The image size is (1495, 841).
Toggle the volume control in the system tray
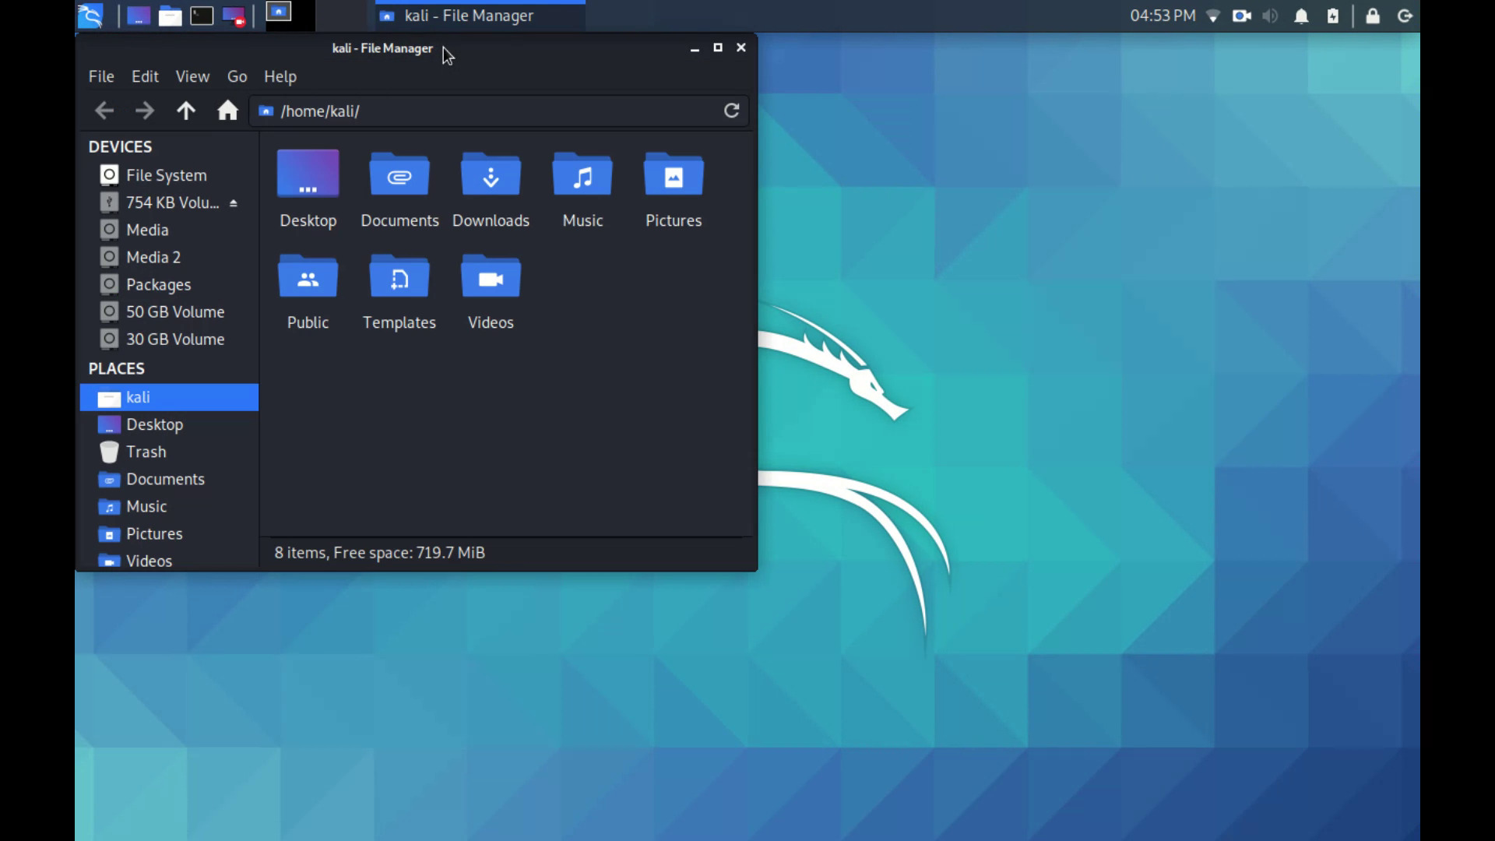click(x=1270, y=16)
